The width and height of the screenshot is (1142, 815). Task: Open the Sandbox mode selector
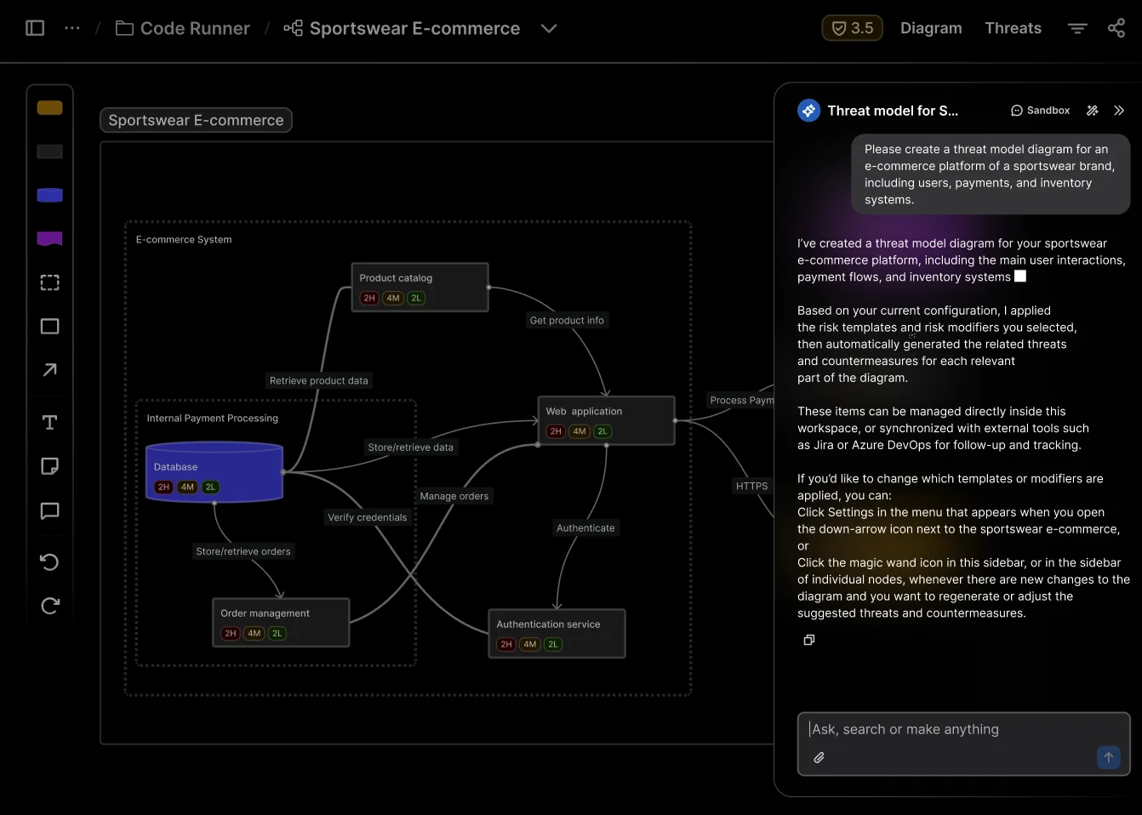[x=1040, y=111]
